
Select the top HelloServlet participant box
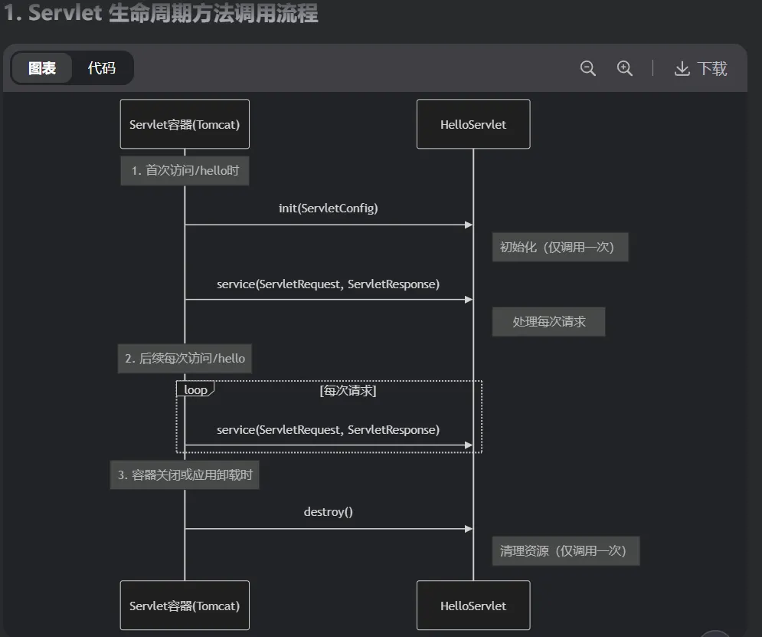[x=473, y=124]
